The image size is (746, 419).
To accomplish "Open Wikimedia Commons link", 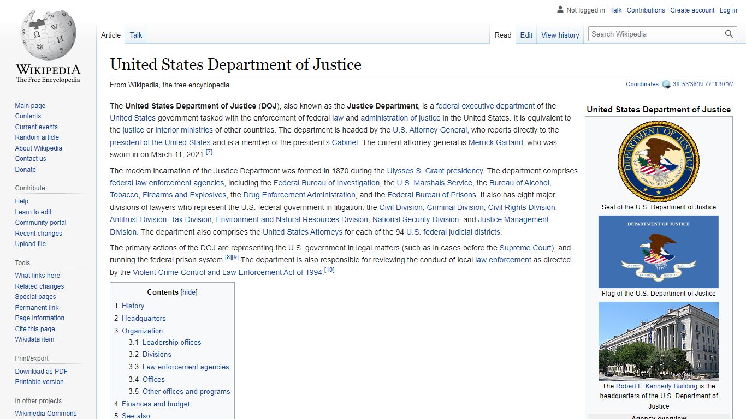I will pos(46,414).
